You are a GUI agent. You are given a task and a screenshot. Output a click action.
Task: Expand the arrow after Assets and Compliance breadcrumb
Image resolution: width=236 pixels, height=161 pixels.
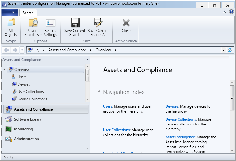click(x=90, y=50)
